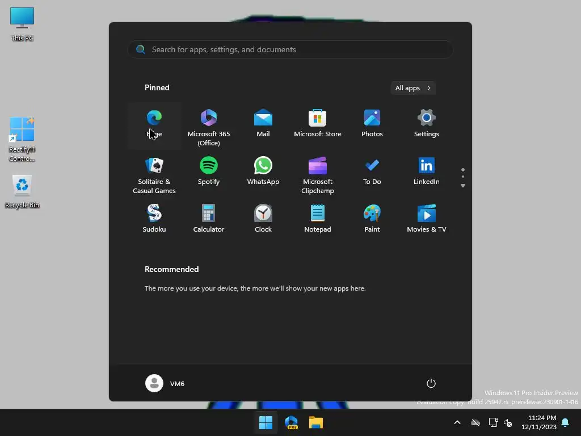Click the Windows Start button on taskbar
This screenshot has height=436, width=581.
coord(266,422)
